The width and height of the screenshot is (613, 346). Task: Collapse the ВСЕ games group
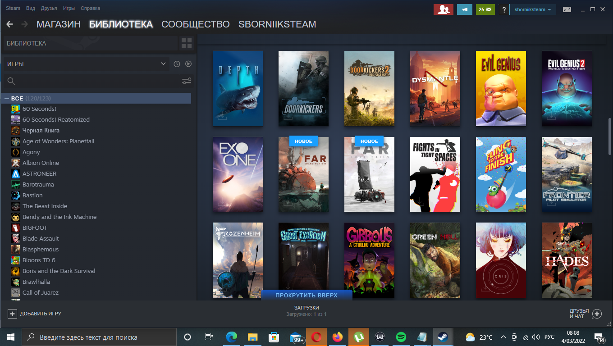(x=7, y=98)
